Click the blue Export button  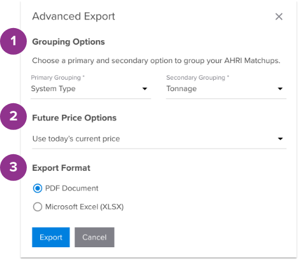pos(51,237)
